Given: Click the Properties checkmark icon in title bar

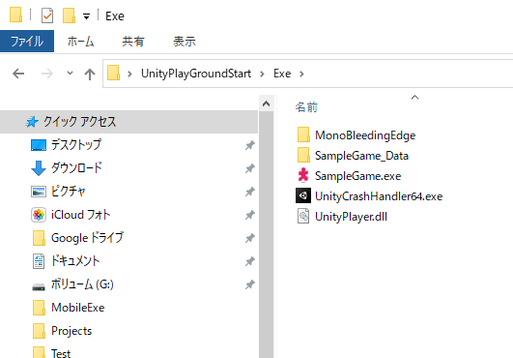Looking at the screenshot, I should [x=47, y=15].
